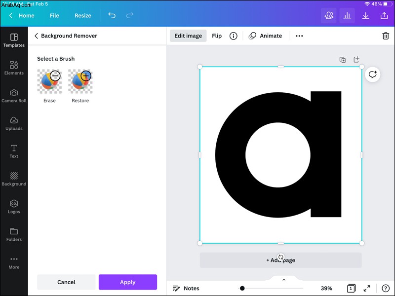The width and height of the screenshot is (395, 296).
Task: Open the Elements panel
Action: [x=14, y=68]
